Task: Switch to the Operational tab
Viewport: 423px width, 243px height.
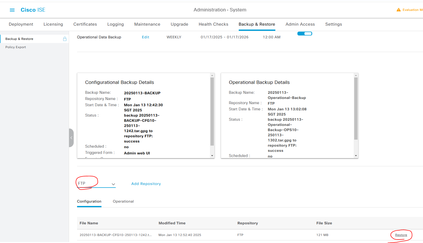Action: coord(123,201)
